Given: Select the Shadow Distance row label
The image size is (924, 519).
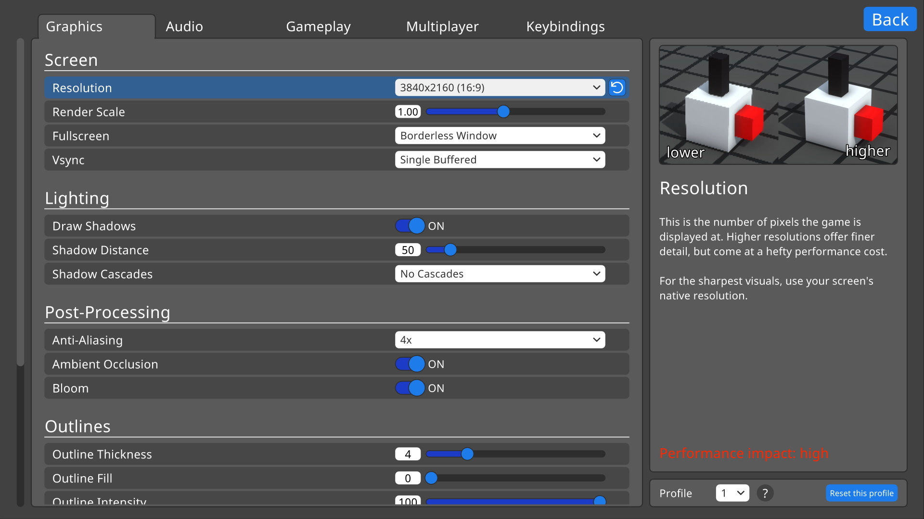Looking at the screenshot, I should click(101, 250).
